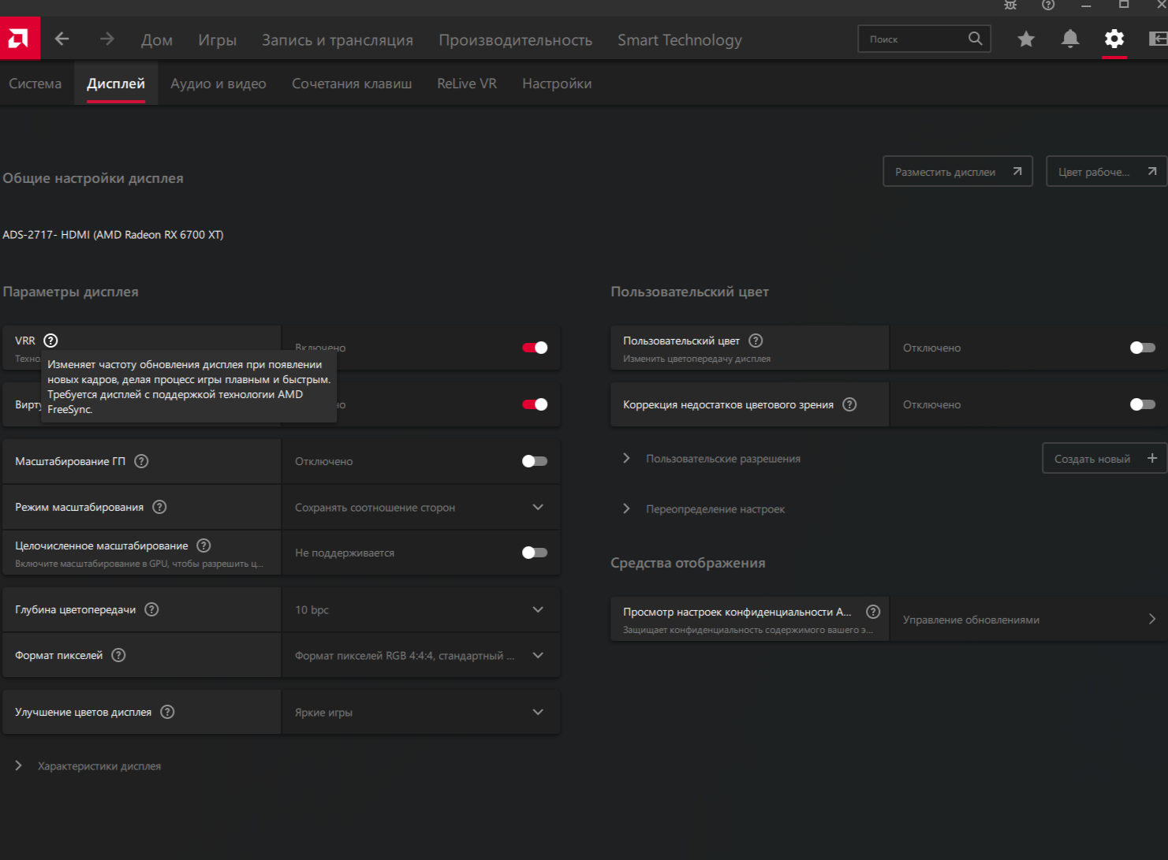Click Создать новый button
Image resolution: width=1168 pixels, height=860 pixels.
click(1103, 458)
